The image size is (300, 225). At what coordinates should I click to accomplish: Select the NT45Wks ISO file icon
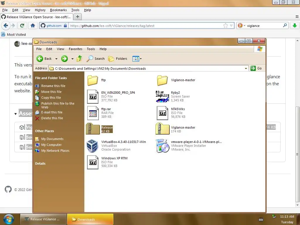click(162, 113)
